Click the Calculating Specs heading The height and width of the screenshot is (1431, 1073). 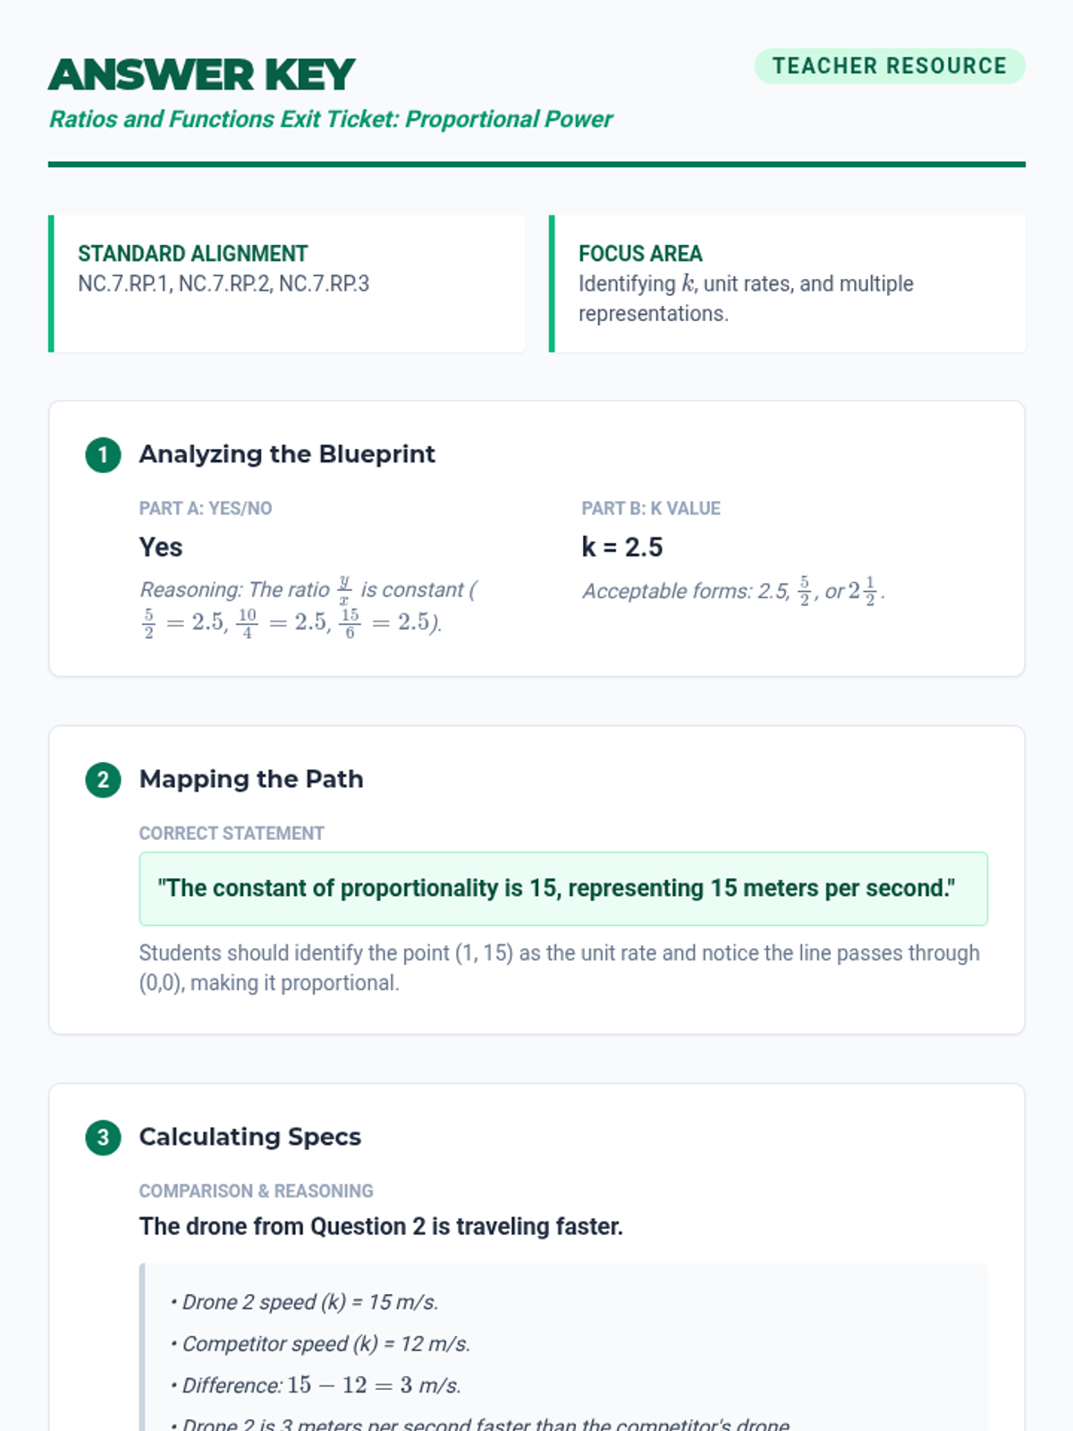[250, 1137]
